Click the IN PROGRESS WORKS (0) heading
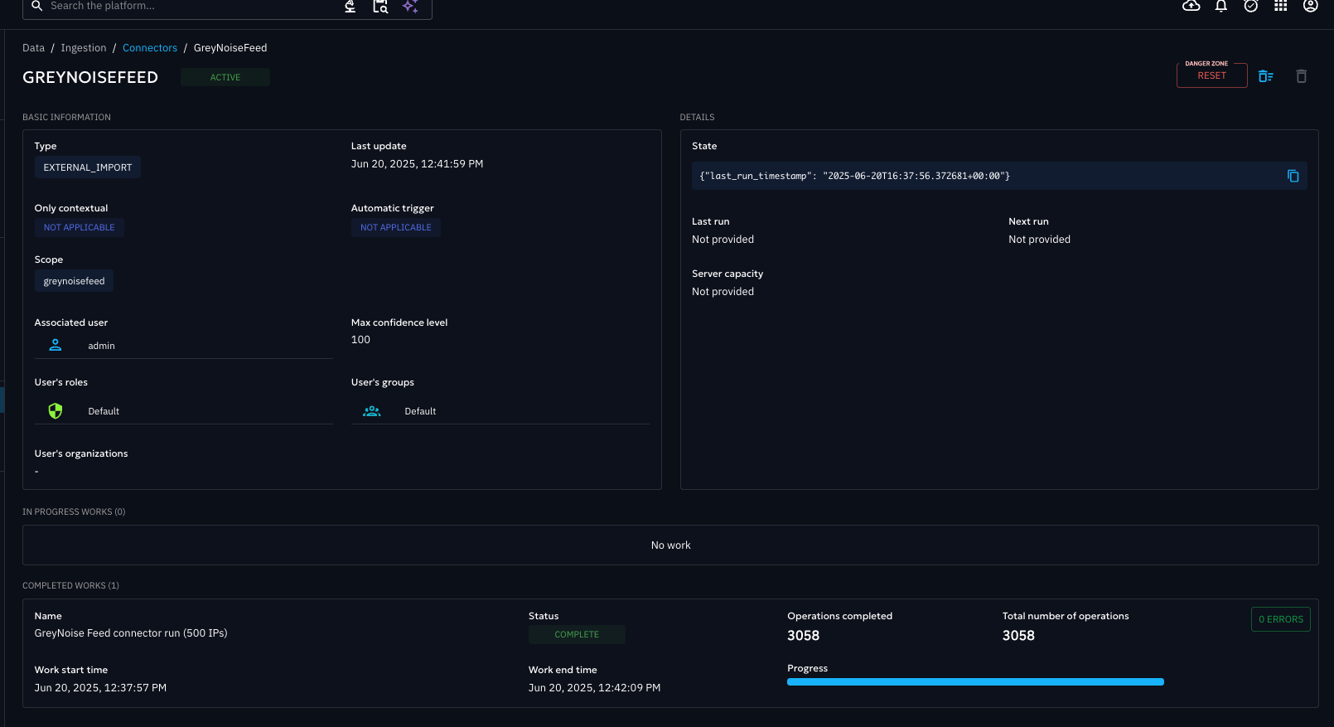Viewport: 1334px width, 727px height. [x=75, y=511]
